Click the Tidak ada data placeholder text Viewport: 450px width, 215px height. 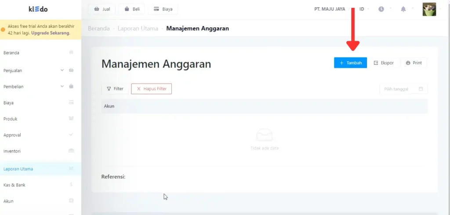tap(264, 148)
